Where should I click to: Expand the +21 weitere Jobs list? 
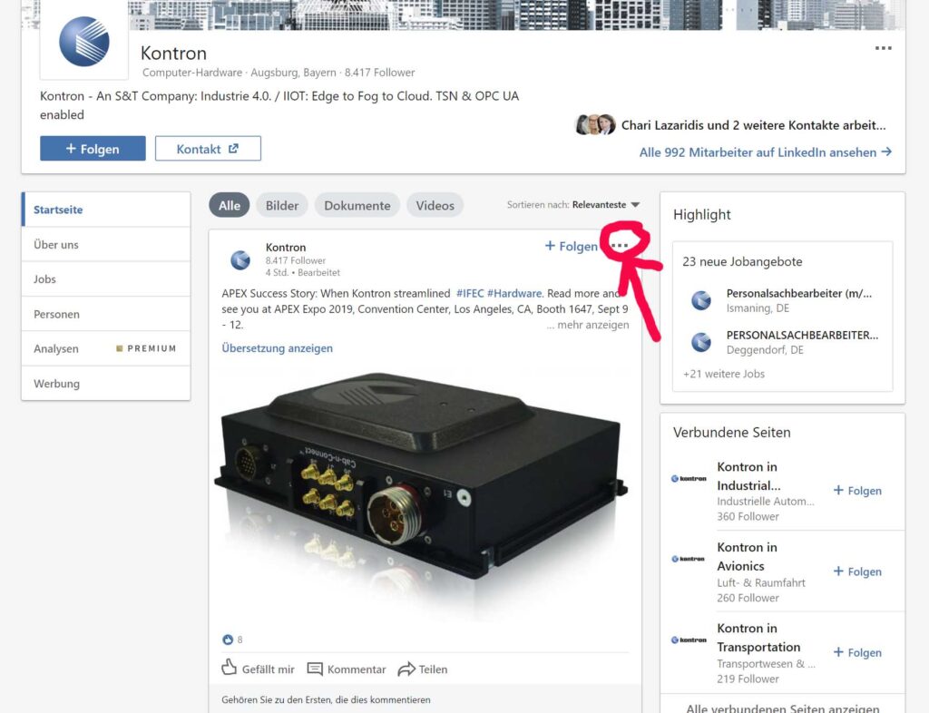[x=724, y=374]
